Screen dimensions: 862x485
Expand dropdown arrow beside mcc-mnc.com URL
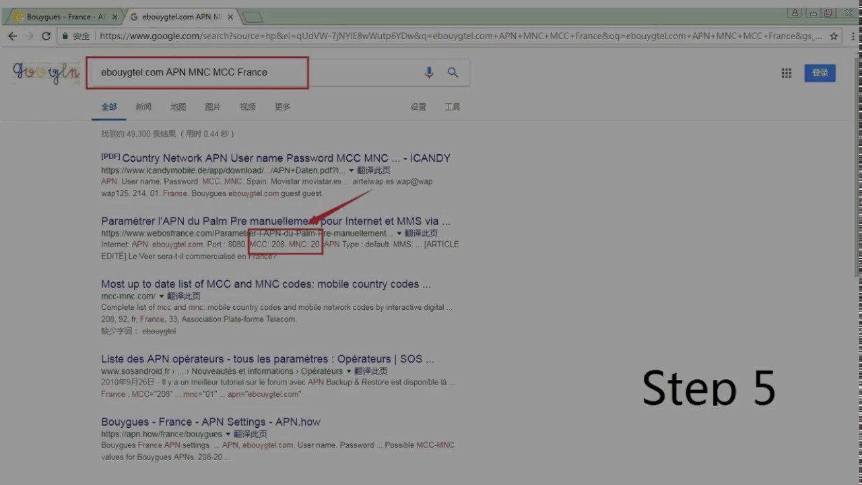click(162, 296)
